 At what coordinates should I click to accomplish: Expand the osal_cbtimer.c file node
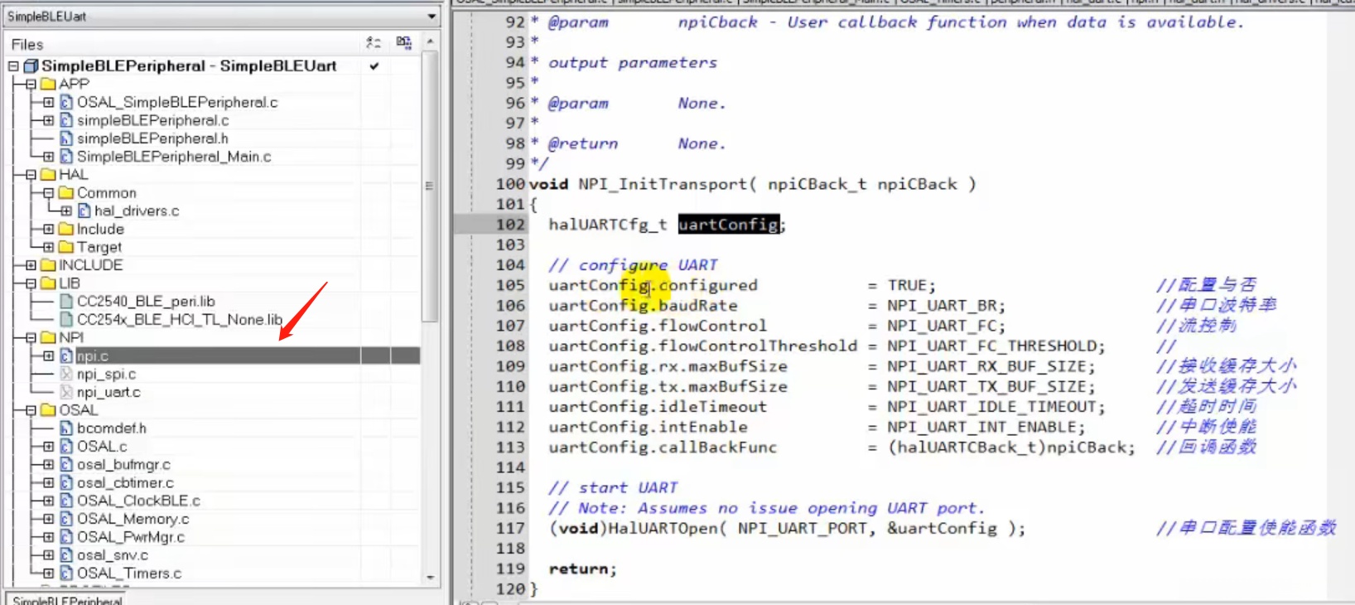[x=48, y=482]
